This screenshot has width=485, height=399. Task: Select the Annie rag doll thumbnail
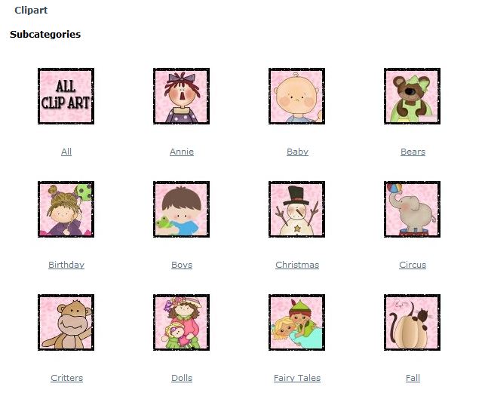click(181, 97)
